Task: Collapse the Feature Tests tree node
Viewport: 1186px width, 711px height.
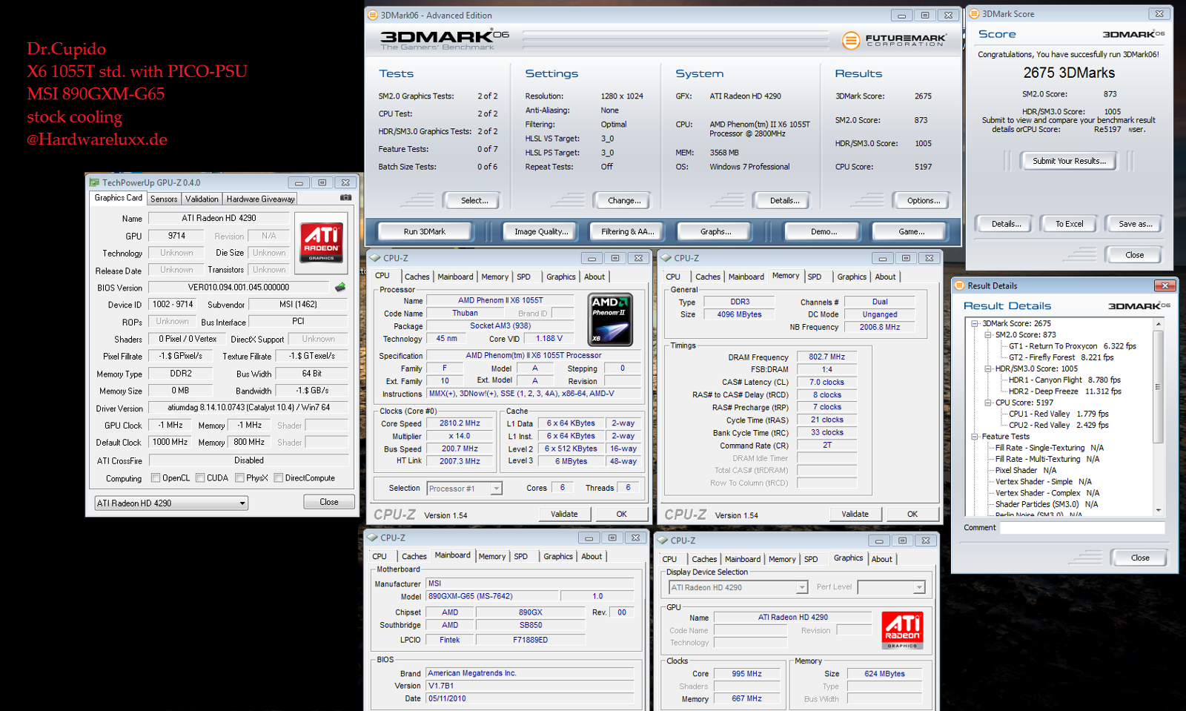Action: pos(975,437)
